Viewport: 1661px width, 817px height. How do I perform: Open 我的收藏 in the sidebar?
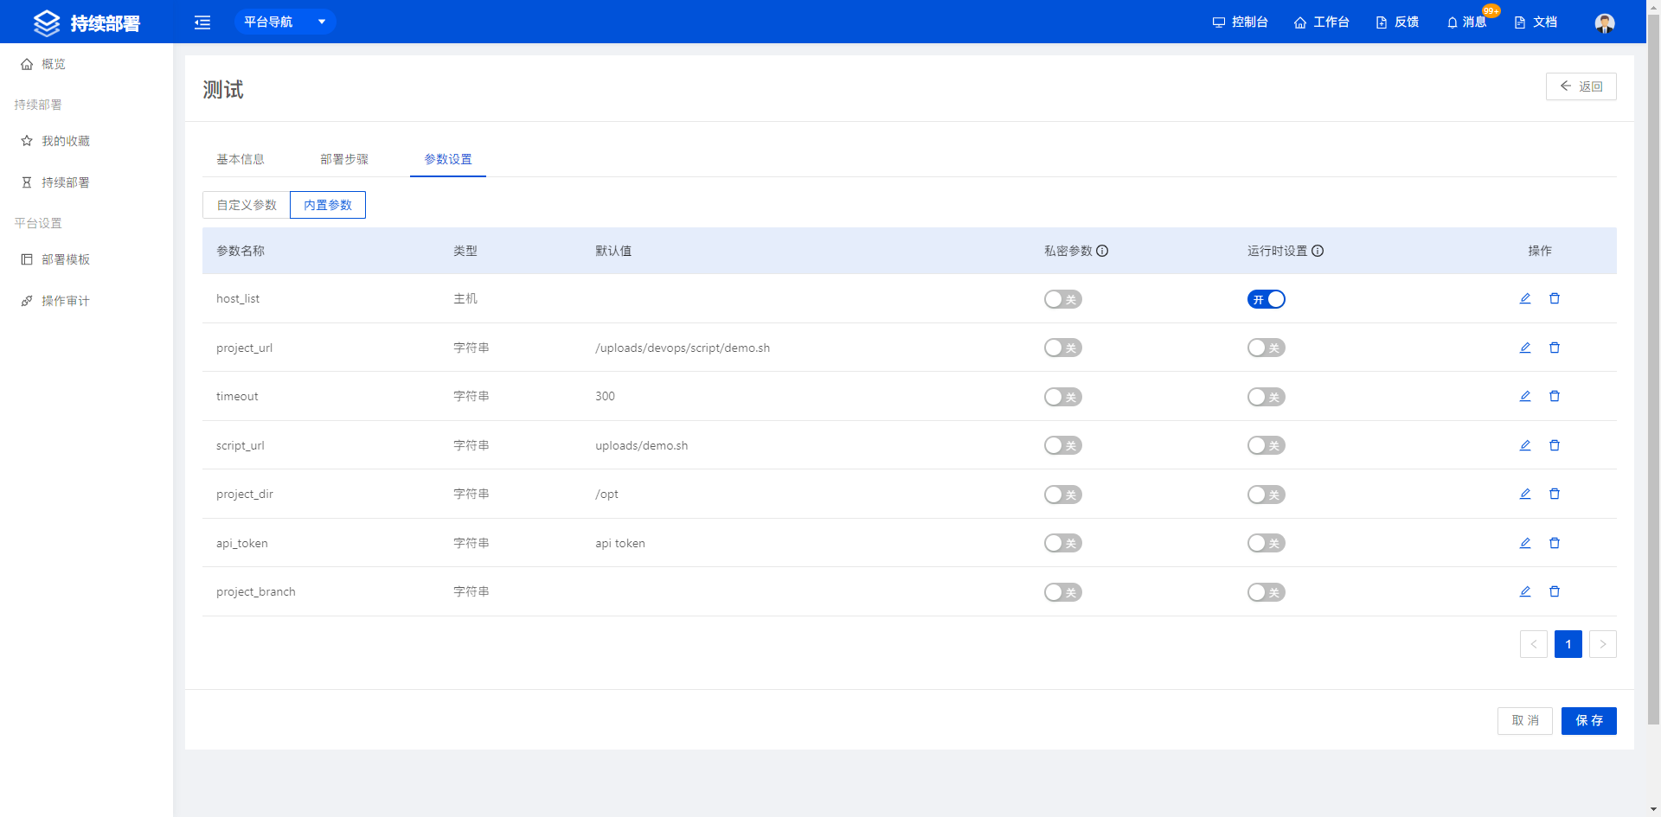(87, 141)
